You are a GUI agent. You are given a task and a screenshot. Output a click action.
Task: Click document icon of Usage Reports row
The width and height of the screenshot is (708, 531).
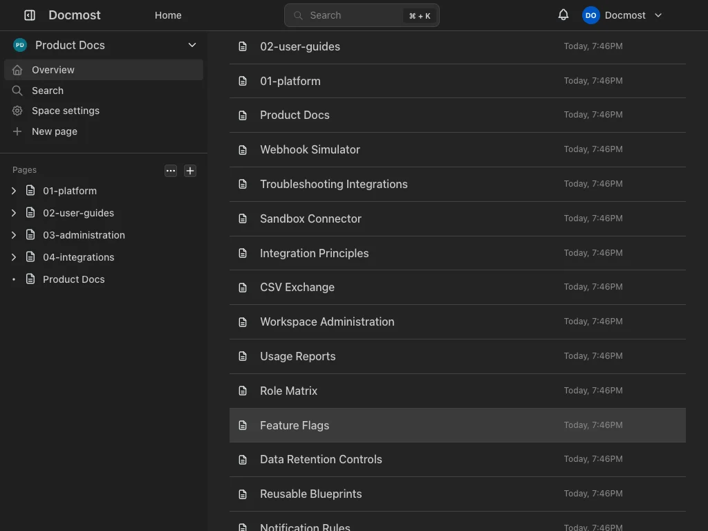click(x=243, y=357)
